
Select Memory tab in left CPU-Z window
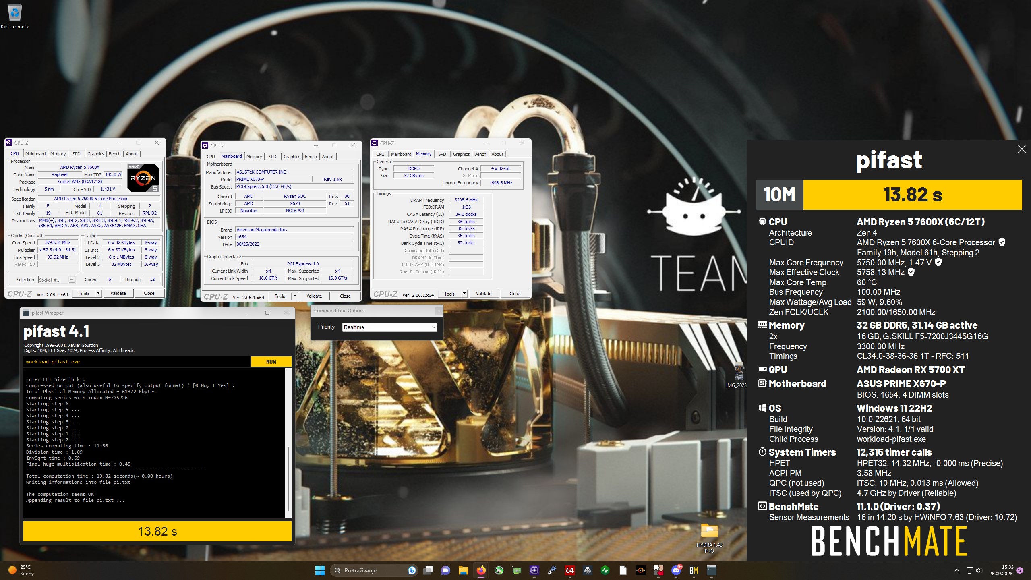58,154
